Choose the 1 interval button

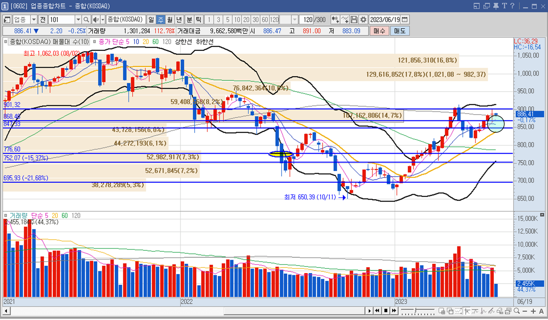209,20
